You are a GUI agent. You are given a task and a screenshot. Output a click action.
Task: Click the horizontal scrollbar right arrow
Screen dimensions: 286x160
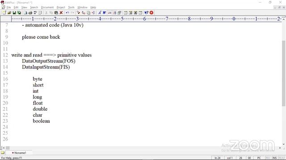(280, 148)
